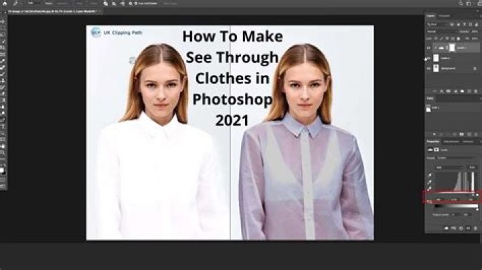
Task: Open the Properties tab
Action: [x=433, y=142]
